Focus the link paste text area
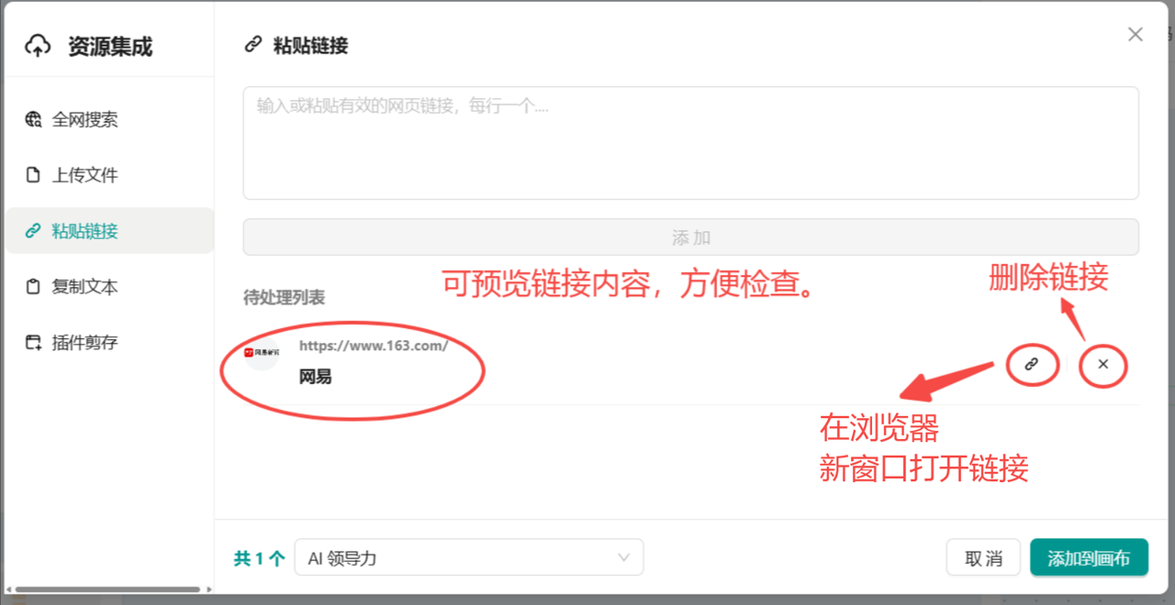This screenshot has width=1175, height=605. pyautogui.click(x=691, y=143)
